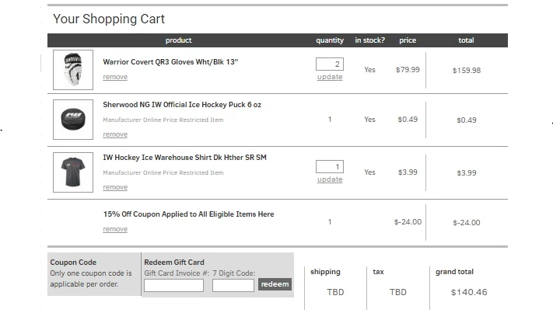Screen dimensions: 553x313
Task: Select the Gift Card Invoice number field
Action: point(174,285)
